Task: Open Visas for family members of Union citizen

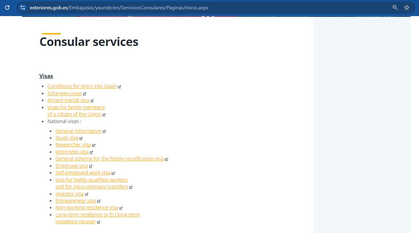Action: pyautogui.click(x=76, y=107)
